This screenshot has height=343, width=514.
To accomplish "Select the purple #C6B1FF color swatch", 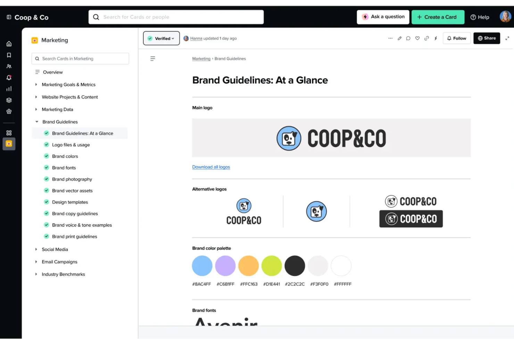I will (x=225, y=266).
